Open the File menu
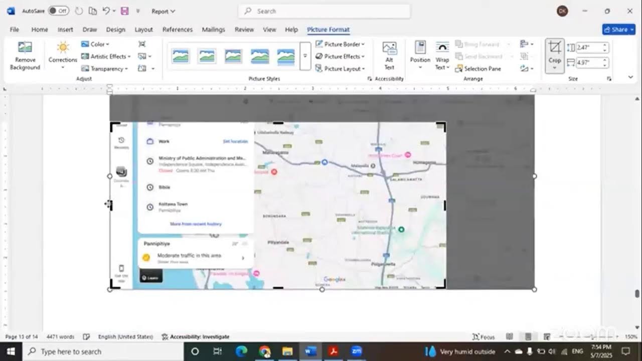This screenshot has width=642, height=361. tap(15, 30)
